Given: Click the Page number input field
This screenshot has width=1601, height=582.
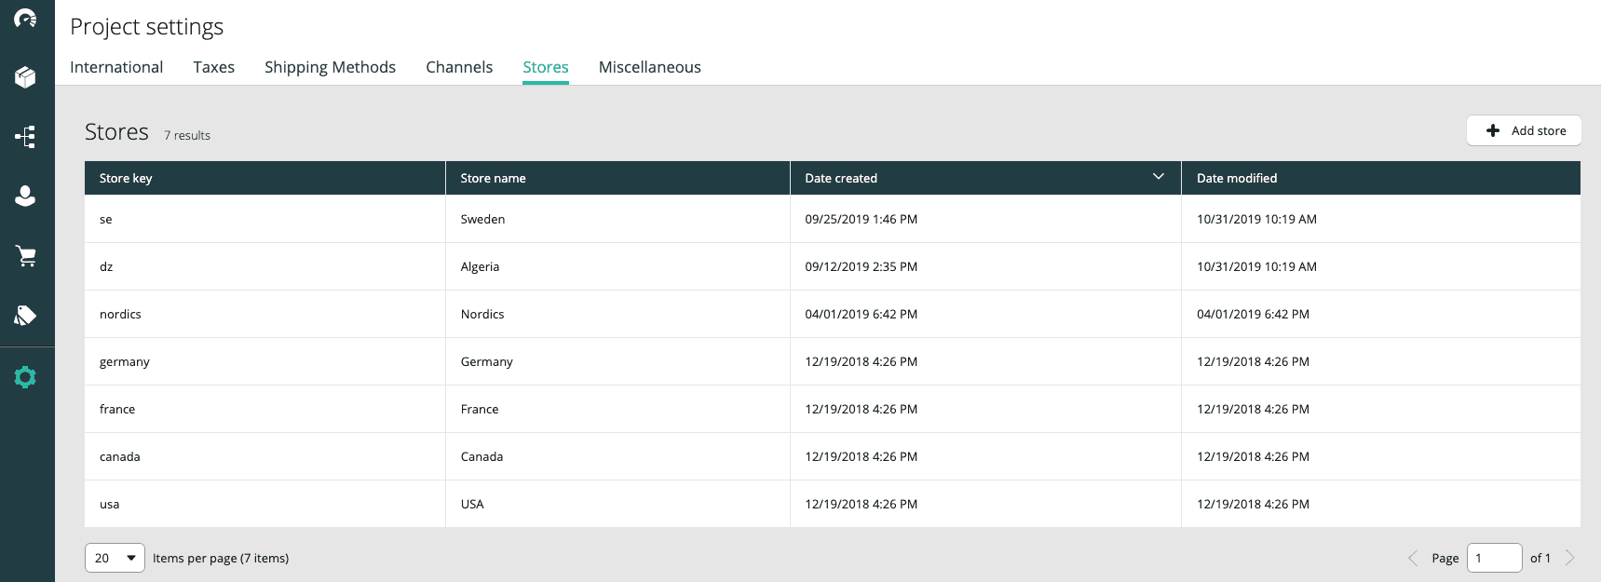Looking at the screenshot, I should tap(1493, 558).
